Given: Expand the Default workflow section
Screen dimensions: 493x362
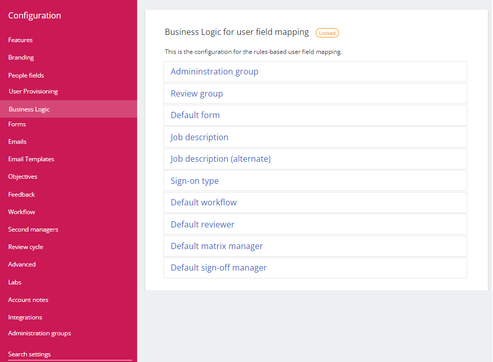Looking at the screenshot, I should coord(203,203).
